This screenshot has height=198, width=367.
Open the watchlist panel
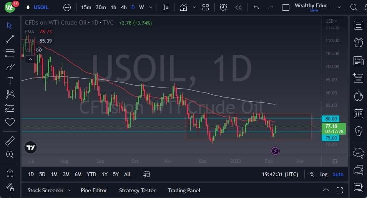(x=358, y=25)
